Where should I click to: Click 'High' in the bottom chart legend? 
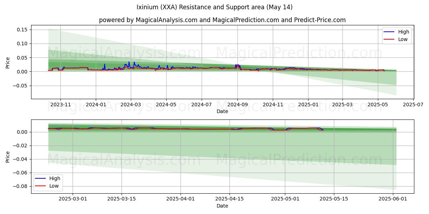(55, 178)
